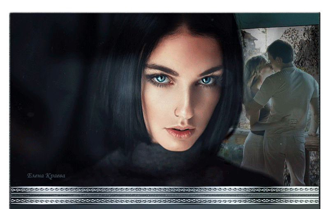Viewport: 329px width, 209px height.
Task: Click the lower silver chain ornament strip
Action: click(164, 201)
